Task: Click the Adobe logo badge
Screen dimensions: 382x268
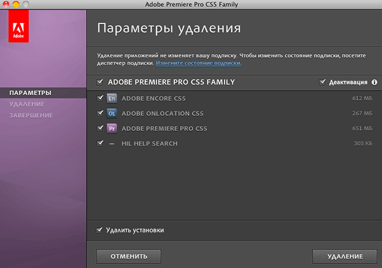Action: pyautogui.click(x=18, y=26)
